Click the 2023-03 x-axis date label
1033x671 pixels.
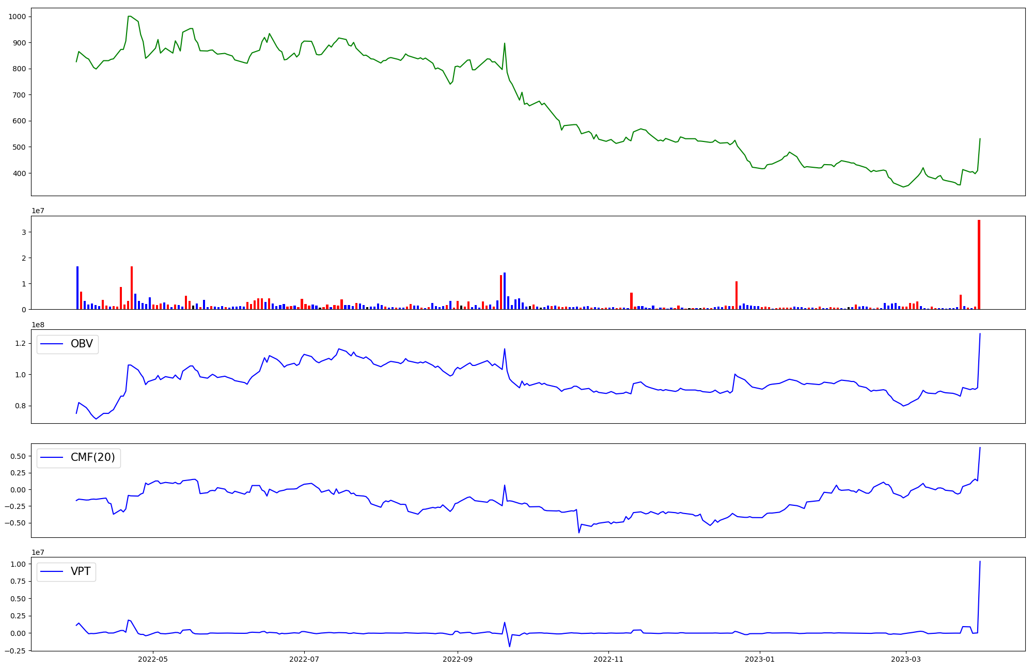pyautogui.click(x=906, y=659)
